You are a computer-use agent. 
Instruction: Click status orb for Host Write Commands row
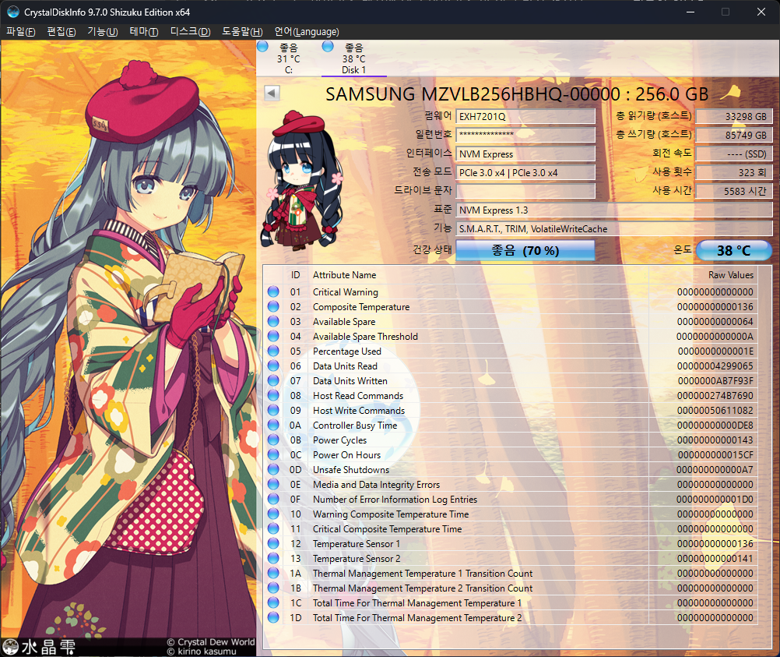pos(273,411)
